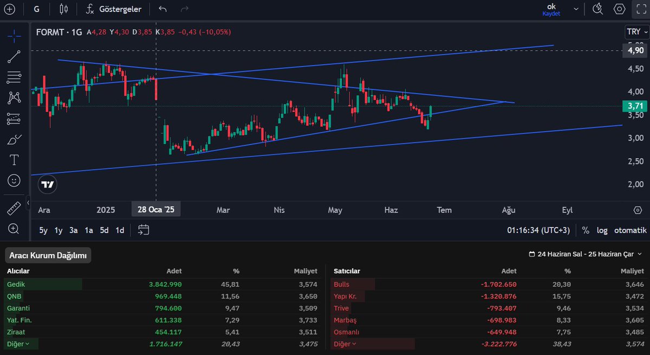
Task: Open the TRY currency dropdown
Action: tap(637, 32)
